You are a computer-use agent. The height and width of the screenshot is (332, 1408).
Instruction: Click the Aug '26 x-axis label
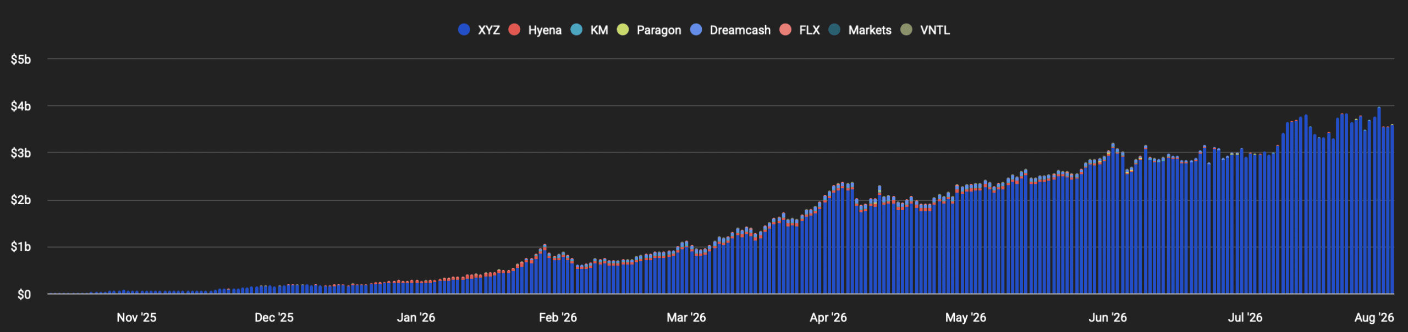click(1374, 318)
